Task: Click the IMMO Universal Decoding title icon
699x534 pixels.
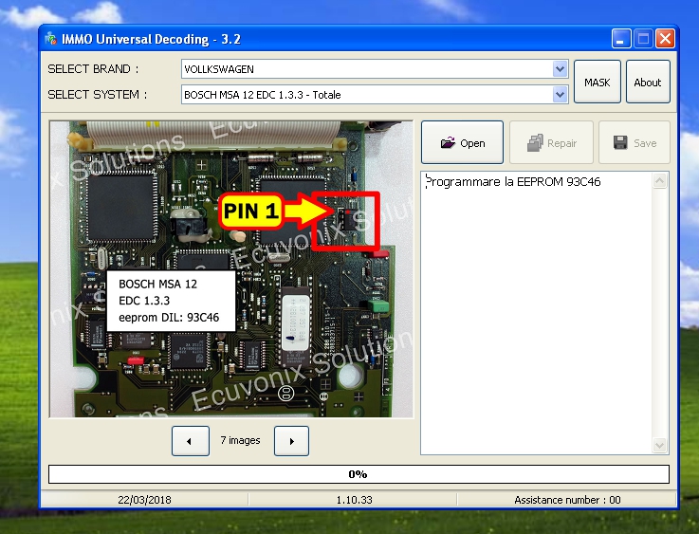Action: tap(51, 39)
